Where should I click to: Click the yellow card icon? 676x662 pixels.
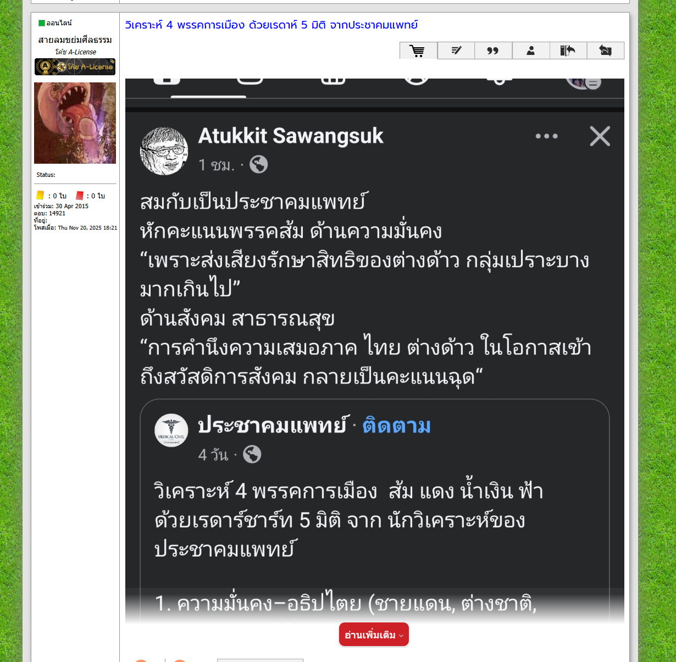(x=40, y=196)
